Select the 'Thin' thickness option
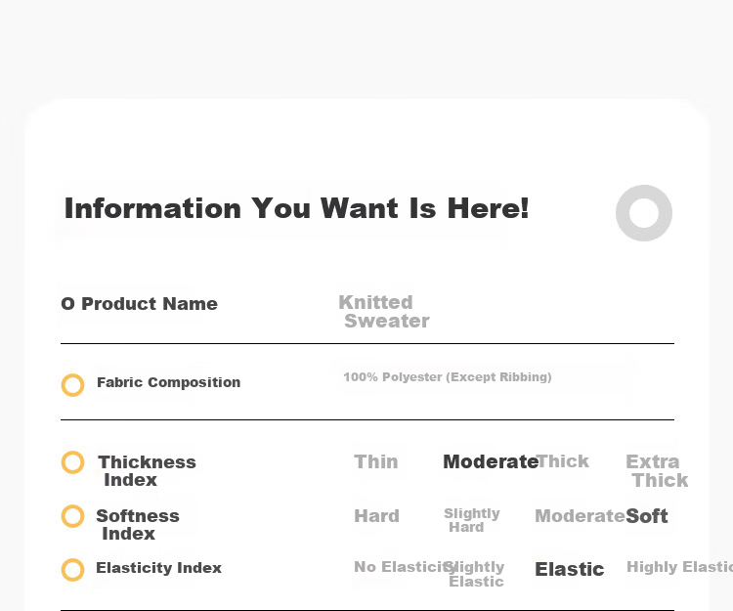 [376, 461]
